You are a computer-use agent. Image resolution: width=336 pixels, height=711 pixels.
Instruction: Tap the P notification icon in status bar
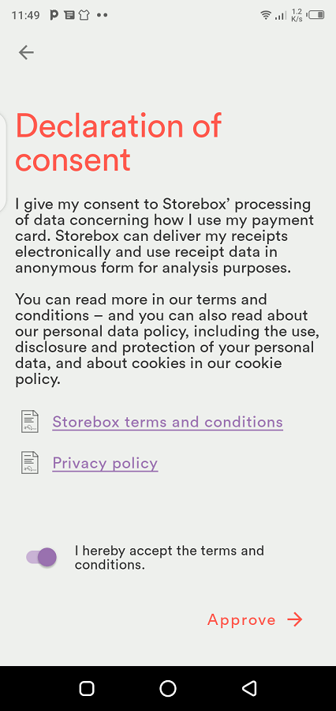click(54, 15)
